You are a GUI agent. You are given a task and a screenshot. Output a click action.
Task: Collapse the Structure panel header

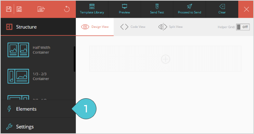(x=38, y=27)
